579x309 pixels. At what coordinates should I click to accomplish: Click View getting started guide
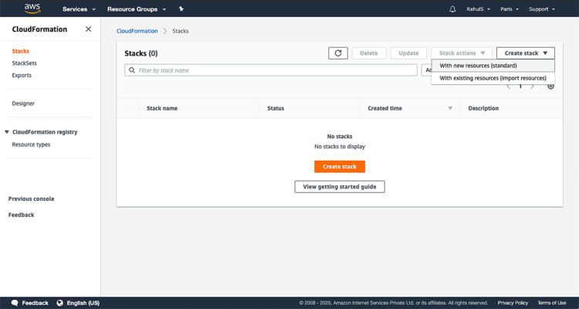[340, 187]
